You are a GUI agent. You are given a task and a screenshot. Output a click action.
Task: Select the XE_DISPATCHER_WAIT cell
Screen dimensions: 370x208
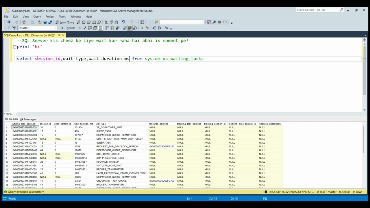coord(122,127)
